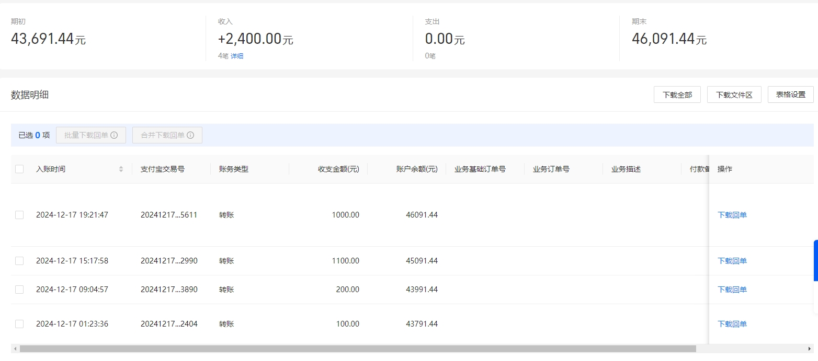
Task: Open 表格设置 table settings
Action: pyautogui.click(x=791, y=94)
